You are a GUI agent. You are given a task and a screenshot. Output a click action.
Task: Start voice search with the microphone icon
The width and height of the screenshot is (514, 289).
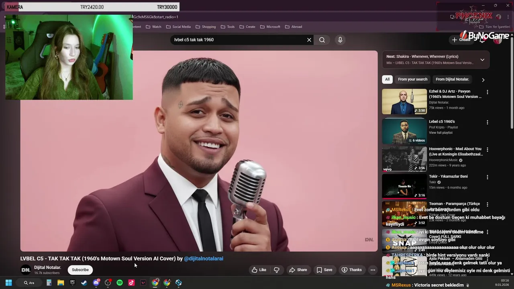click(340, 40)
